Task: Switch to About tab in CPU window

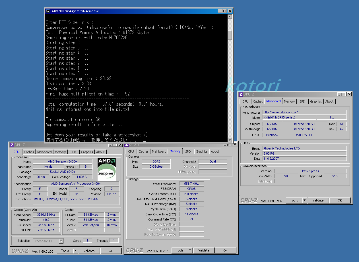Action: (x=100, y=152)
